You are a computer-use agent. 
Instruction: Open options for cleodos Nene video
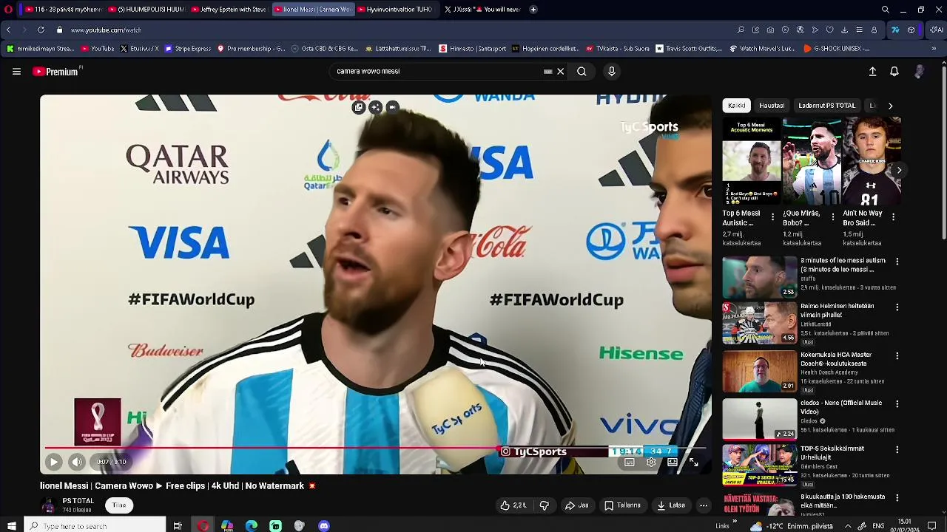click(x=897, y=404)
